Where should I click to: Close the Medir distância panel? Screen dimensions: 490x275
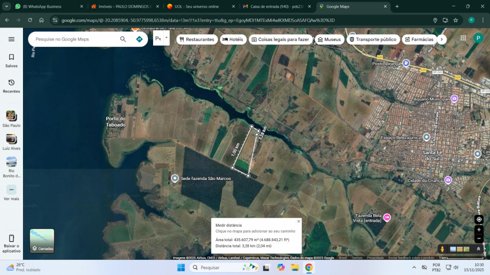[x=299, y=222]
